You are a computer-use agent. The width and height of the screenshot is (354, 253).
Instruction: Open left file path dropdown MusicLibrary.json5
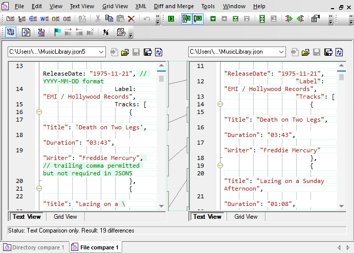(101, 52)
